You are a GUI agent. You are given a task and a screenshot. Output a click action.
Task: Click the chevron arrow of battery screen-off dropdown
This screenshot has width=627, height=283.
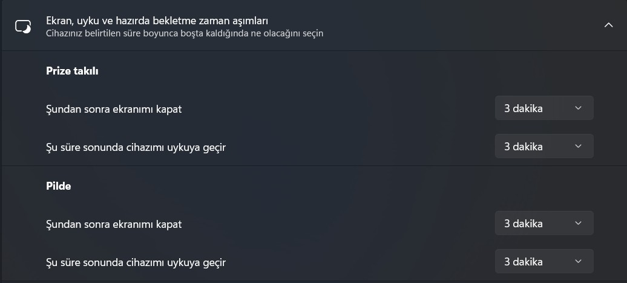(578, 223)
